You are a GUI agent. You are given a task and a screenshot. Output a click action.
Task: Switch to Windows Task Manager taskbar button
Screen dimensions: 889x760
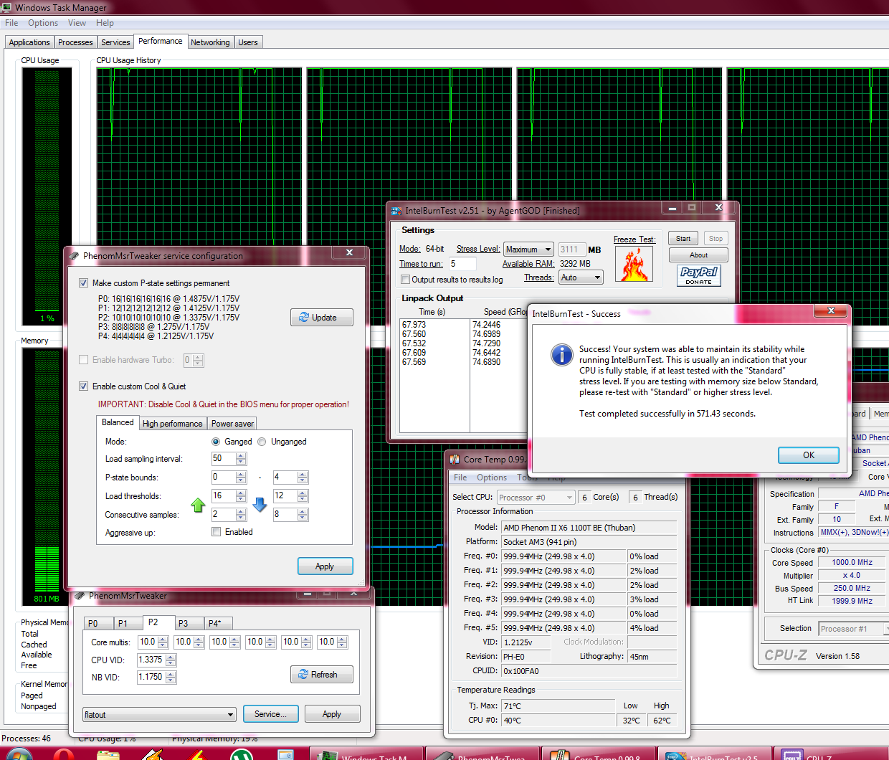click(366, 754)
